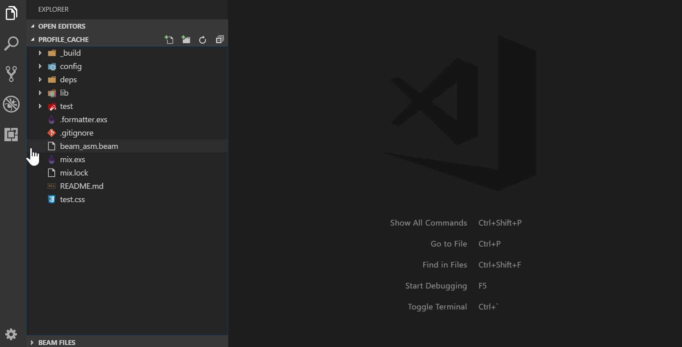Collapse the OPEN EDITORS section
The height and width of the screenshot is (347, 682).
[33, 26]
